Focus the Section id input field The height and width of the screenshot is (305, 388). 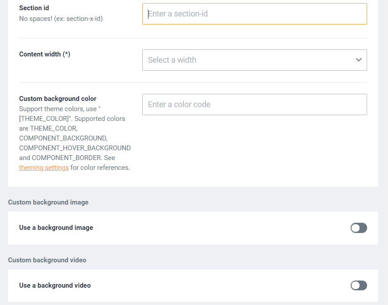pos(254,14)
